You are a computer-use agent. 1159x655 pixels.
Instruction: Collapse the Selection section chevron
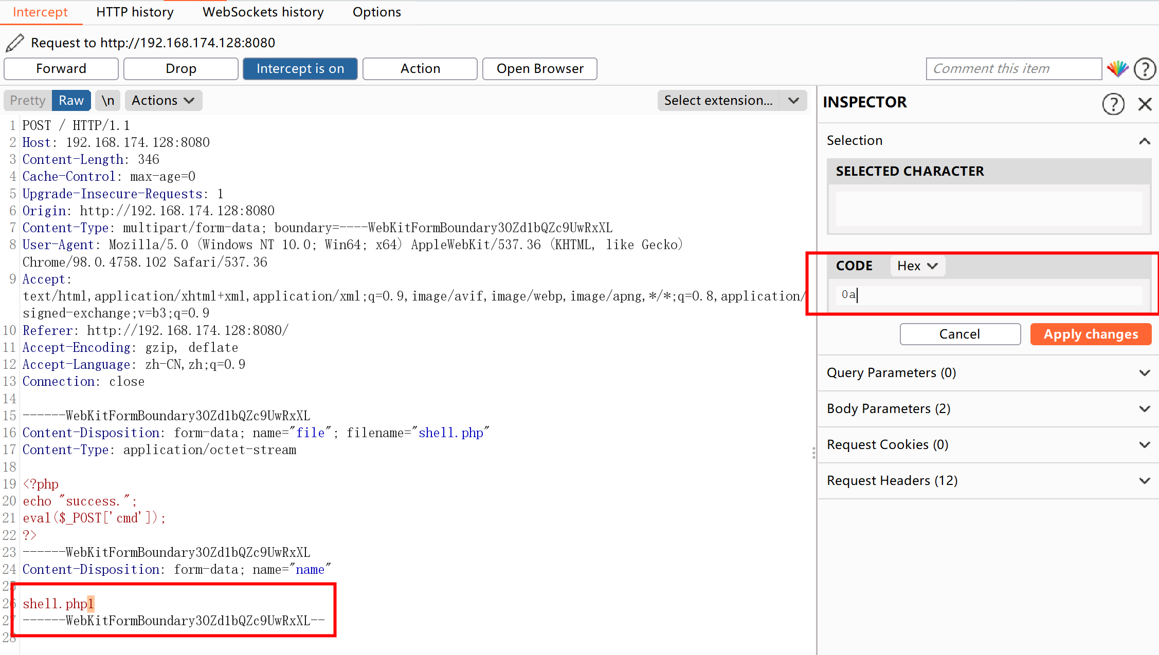click(1144, 141)
